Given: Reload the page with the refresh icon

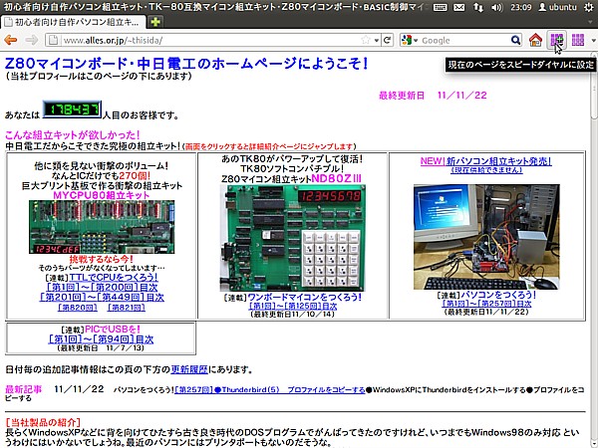Looking at the screenshot, I should click(388, 40).
